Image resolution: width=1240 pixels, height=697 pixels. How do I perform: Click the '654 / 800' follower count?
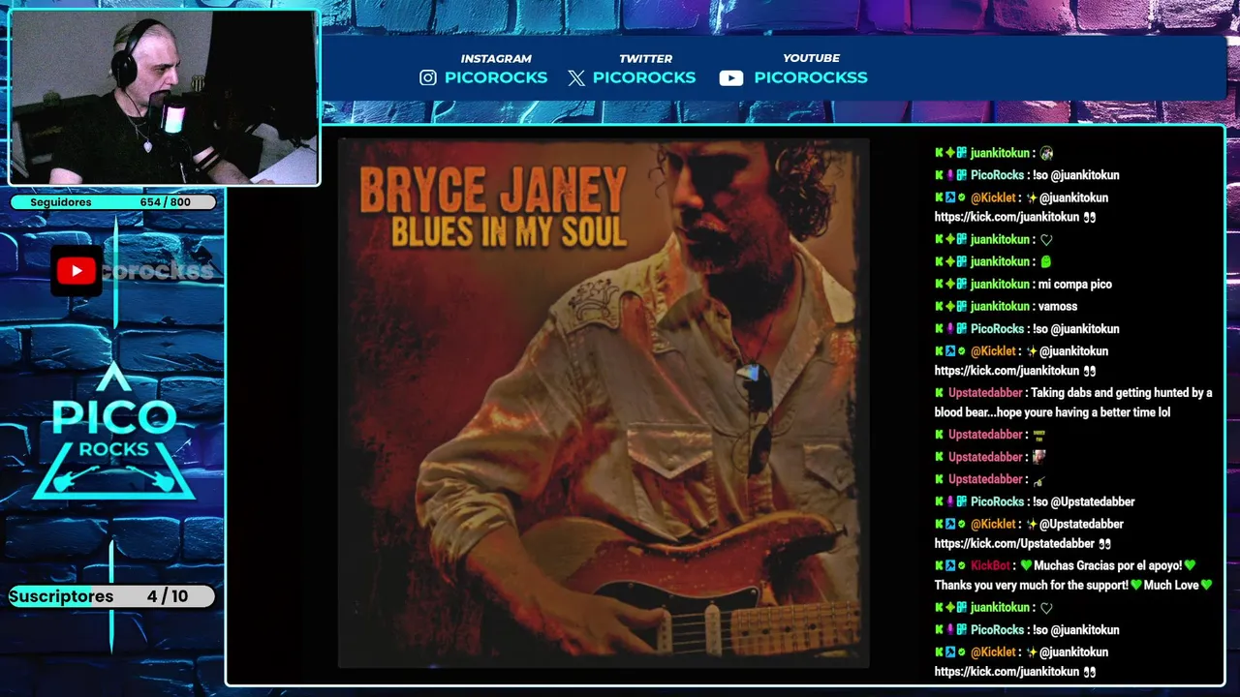[166, 202]
